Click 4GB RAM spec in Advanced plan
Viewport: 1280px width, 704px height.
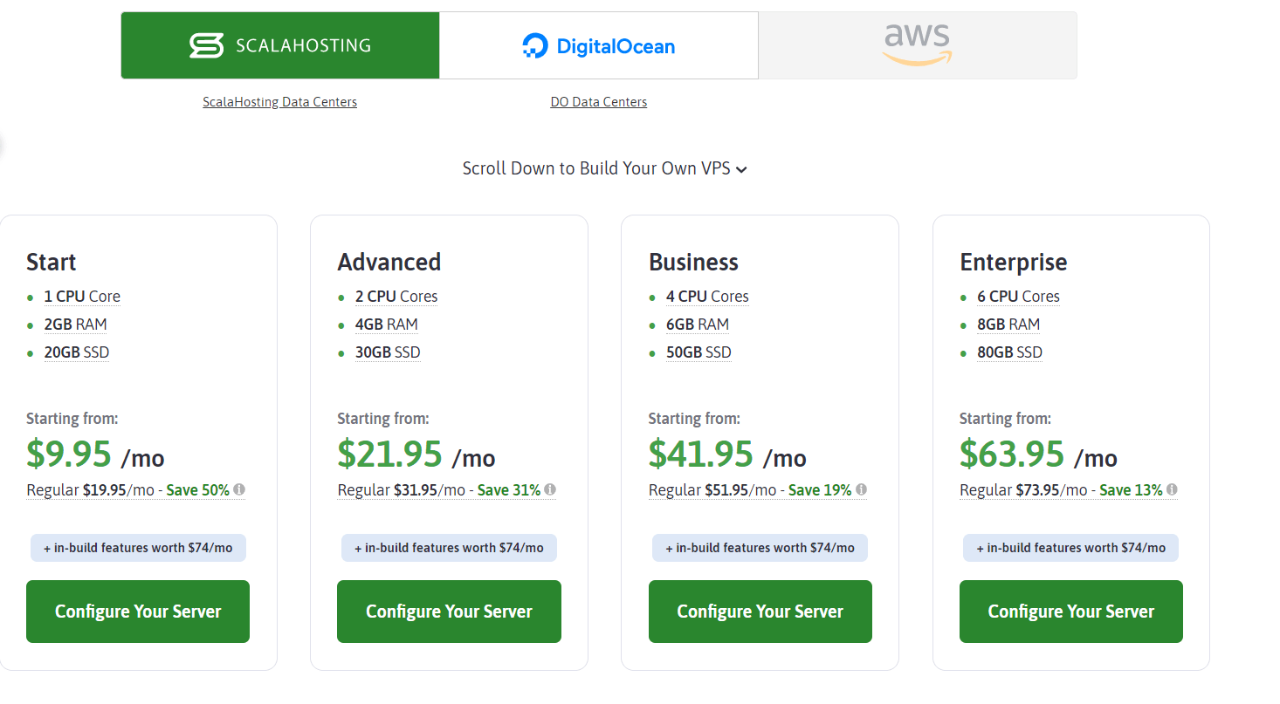[x=387, y=325]
